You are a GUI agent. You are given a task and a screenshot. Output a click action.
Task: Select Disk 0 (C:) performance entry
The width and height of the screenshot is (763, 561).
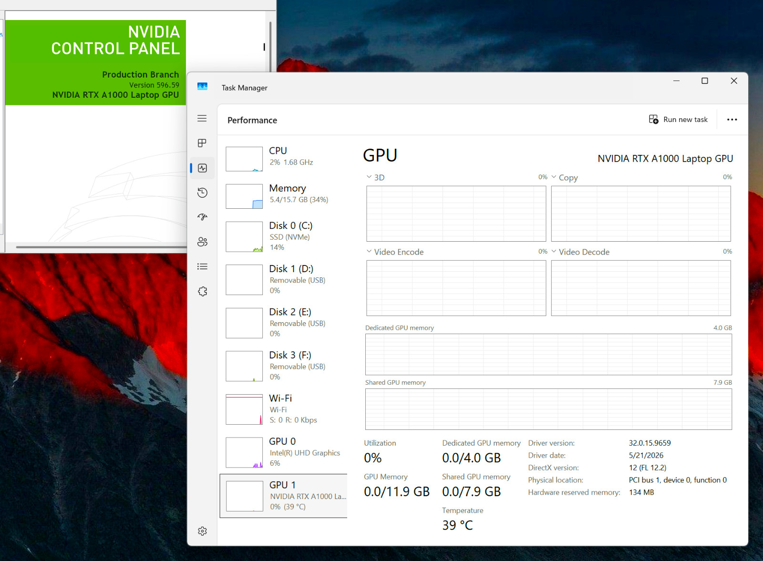coord(284,236)
